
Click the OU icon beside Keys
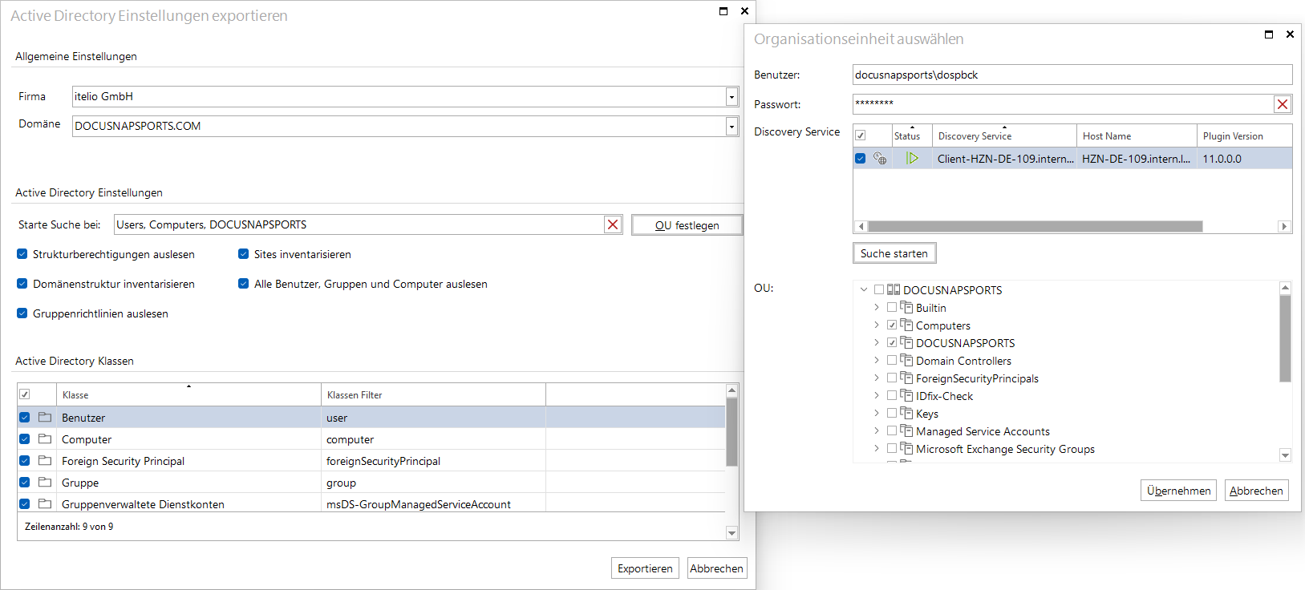point(906,414)
